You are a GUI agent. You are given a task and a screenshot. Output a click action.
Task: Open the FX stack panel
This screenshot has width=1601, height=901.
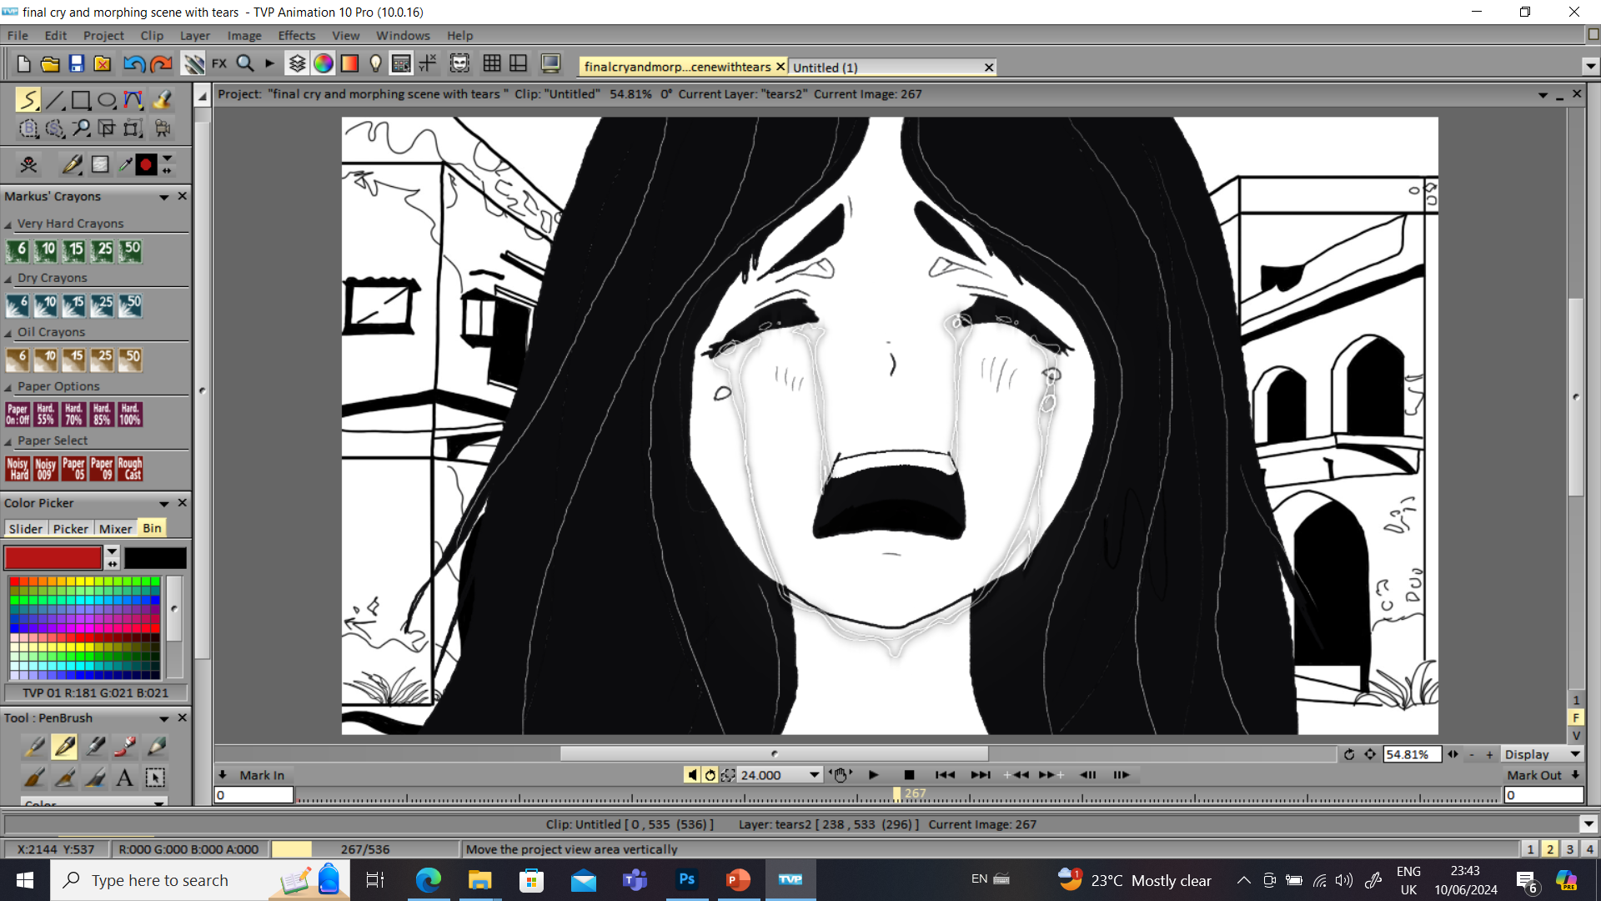pos(219,63)
